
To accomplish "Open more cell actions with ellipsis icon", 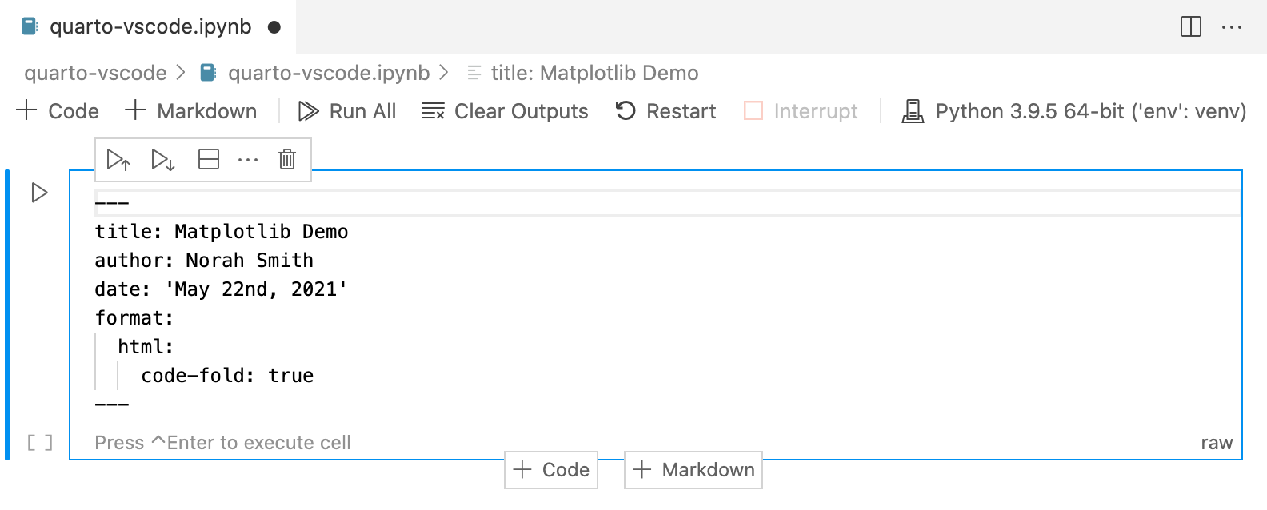I will pos(248,159).
